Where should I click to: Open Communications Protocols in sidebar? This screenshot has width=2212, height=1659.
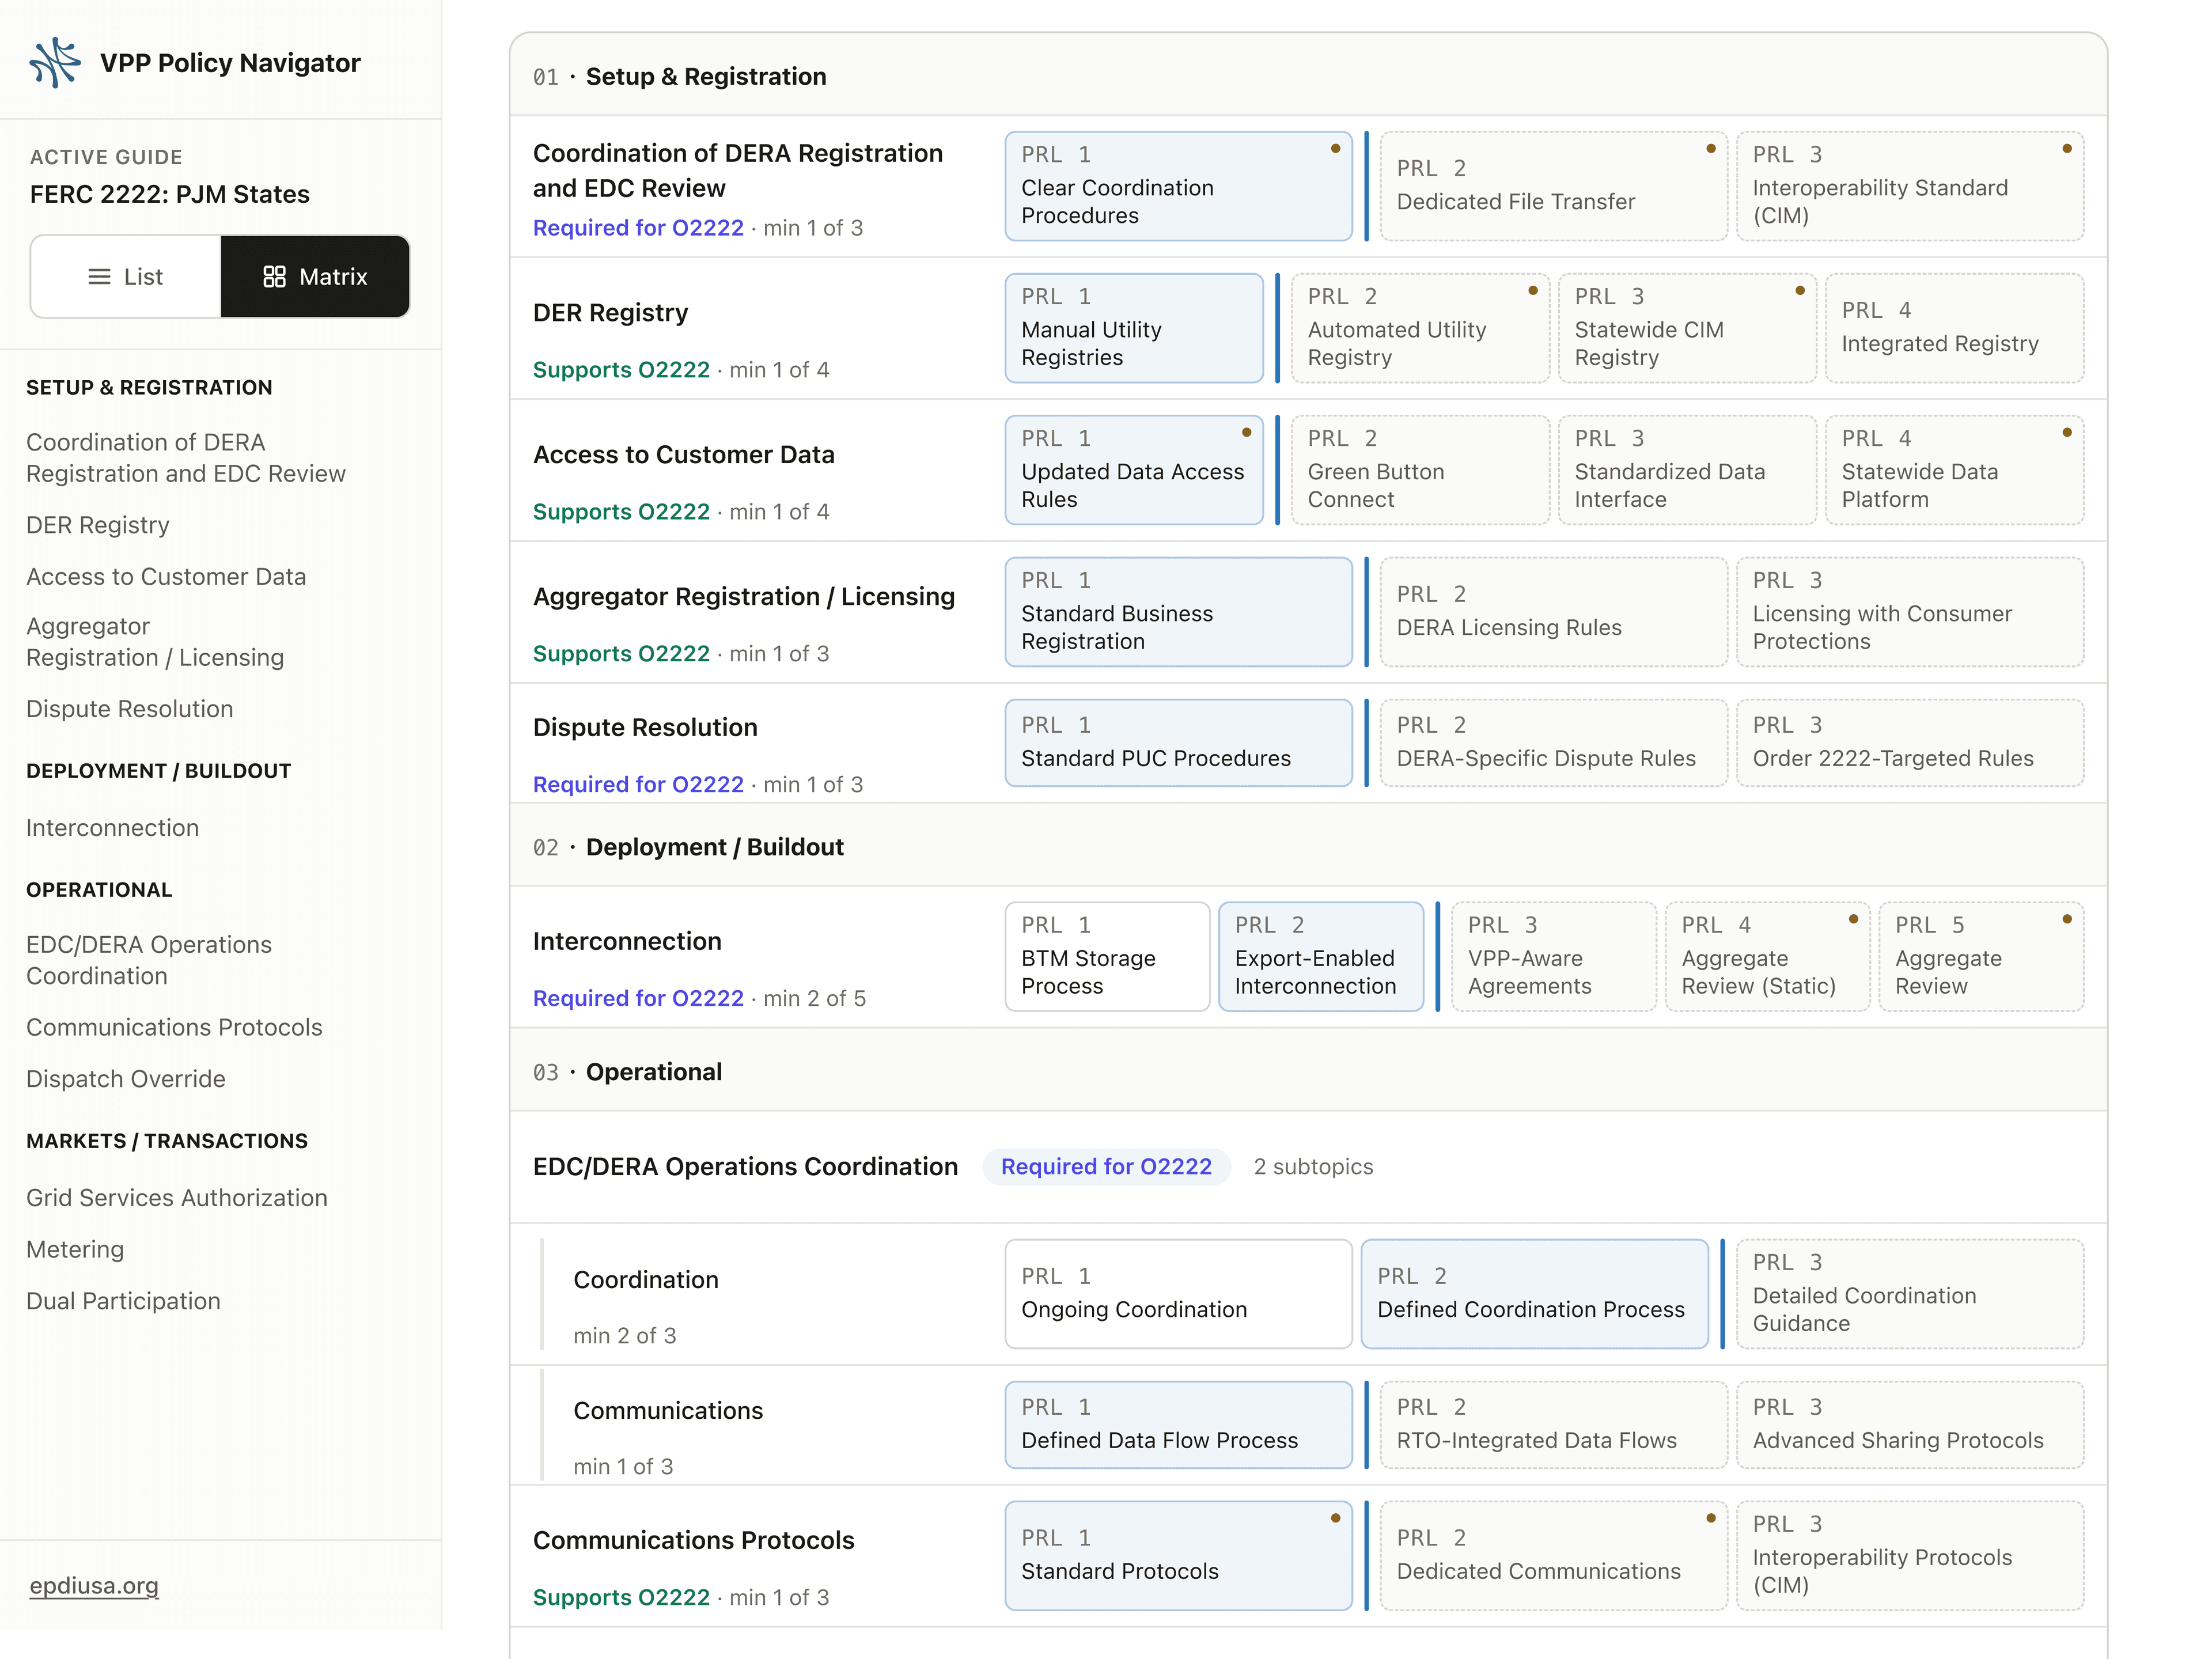(174, 1027)
